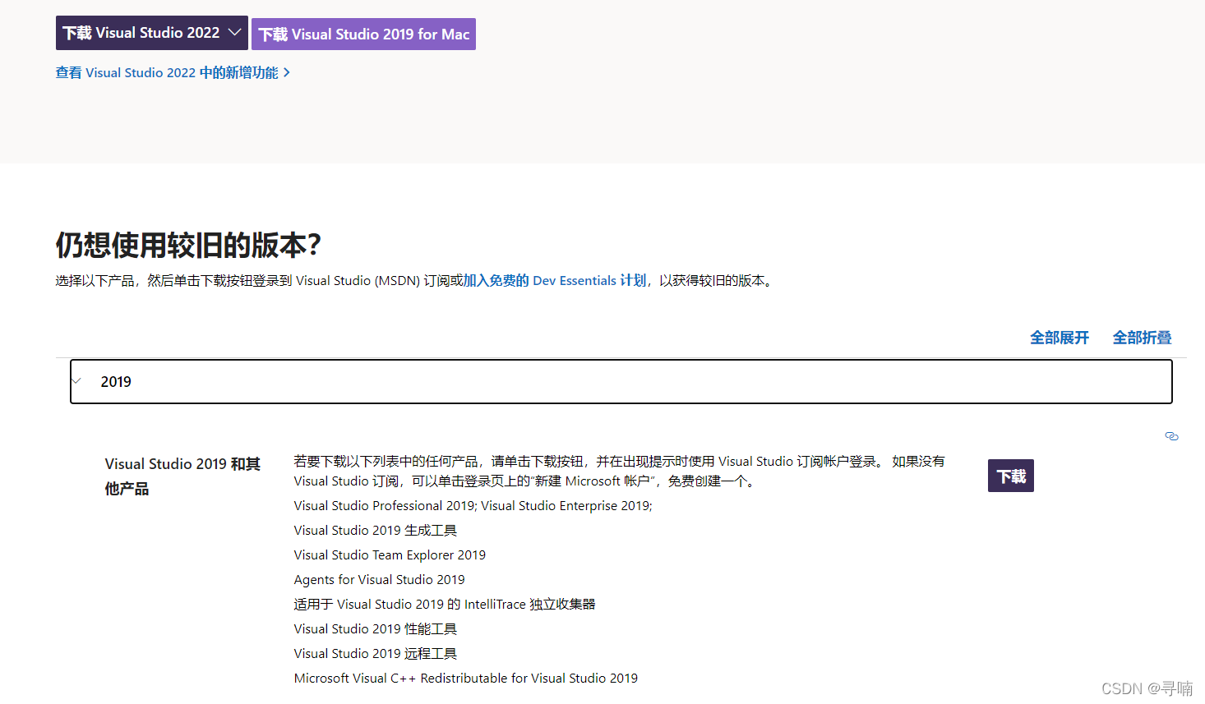Click 全部折叠 to collapse all sections
1205x704 pixels.
pyautogui.click(x=1142, y=338)
